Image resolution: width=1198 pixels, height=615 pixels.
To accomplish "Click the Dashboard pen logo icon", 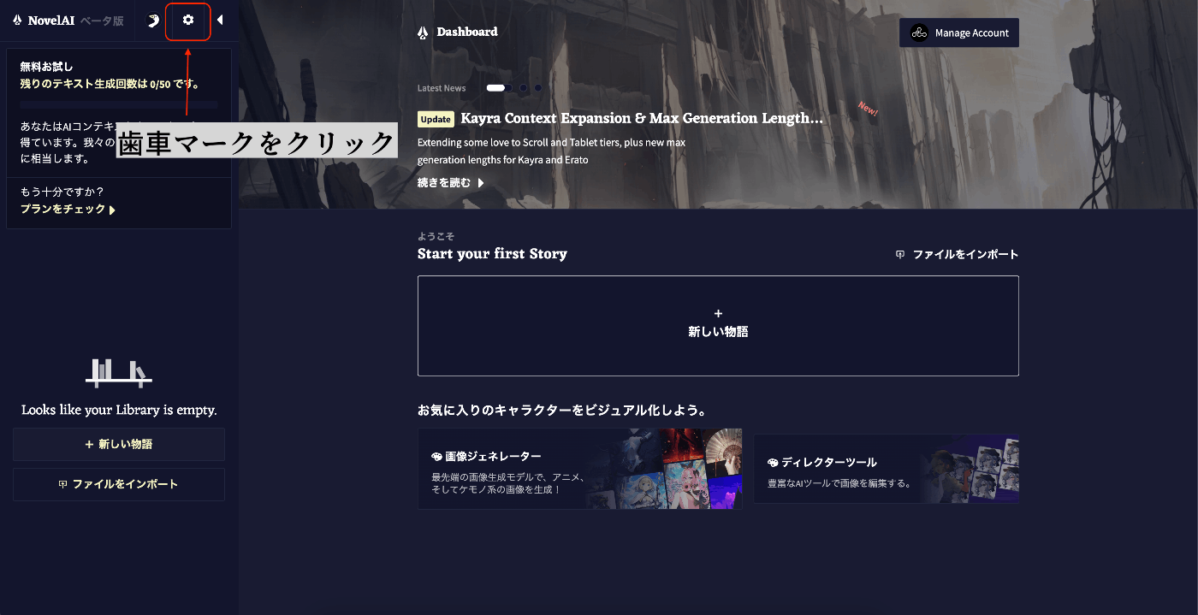I will pos(423,33).
